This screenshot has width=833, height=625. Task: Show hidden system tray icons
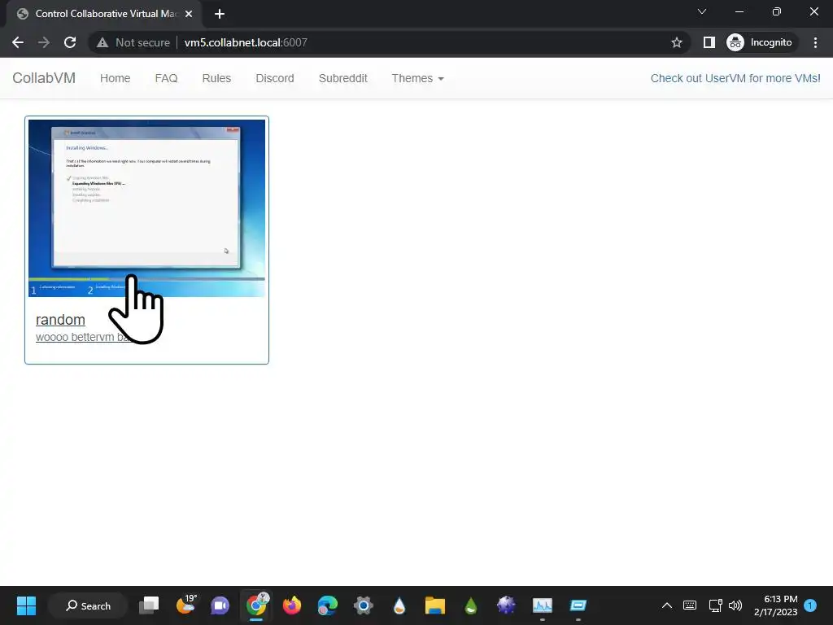coord(667,605)
